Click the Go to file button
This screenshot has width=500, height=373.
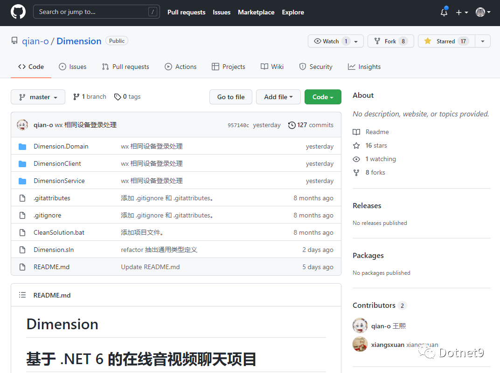(231, 97)
